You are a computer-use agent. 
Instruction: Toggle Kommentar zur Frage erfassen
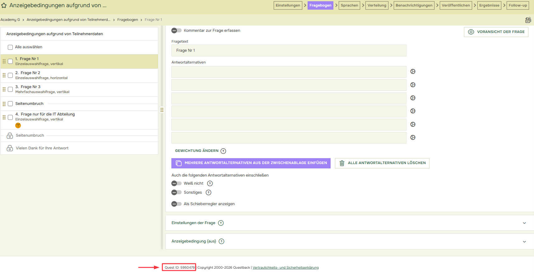tap(176, 31)
